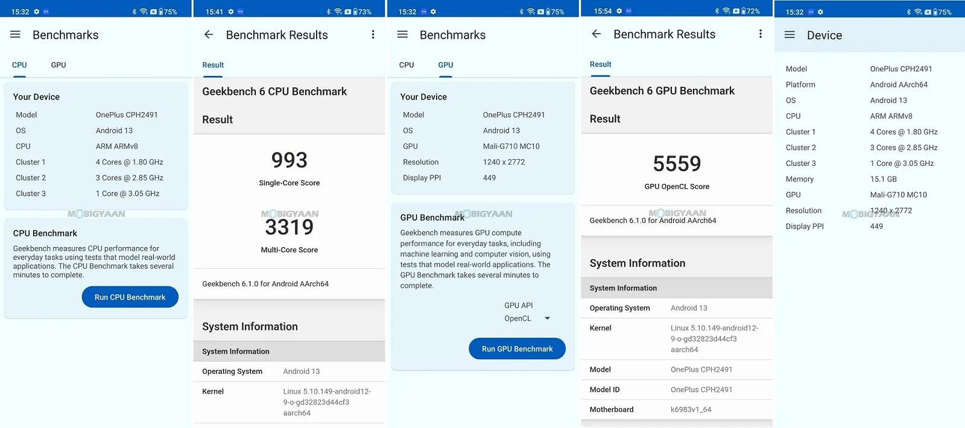Tap Resolution 1240 x 2772 on Run GPU Benchmark screen
The height and width of the screenshot is (428, 965).
pyautogui.click(x=504, y=162)
